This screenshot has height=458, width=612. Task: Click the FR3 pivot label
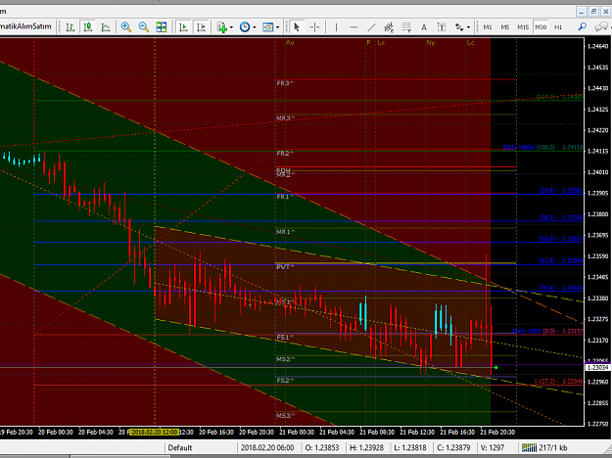pyautogui.click(x=285, y=83)
